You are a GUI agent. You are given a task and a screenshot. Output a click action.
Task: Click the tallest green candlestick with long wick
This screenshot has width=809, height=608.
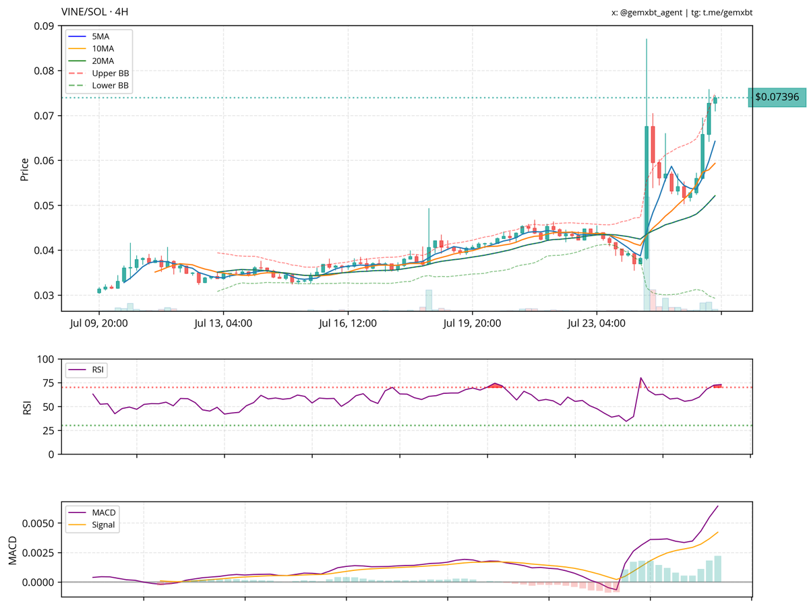(x=647, y=148)
